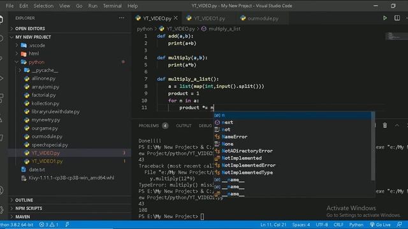
Task: Open the Kivy wheel file
Action: 70,178
